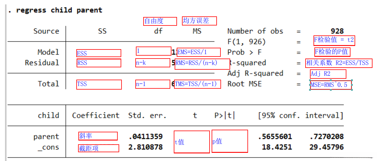The height and width of the screenshot is (161, 381).
Task: Select the '相关系数 R2=ESS/TSS' text box
Action: (338, 63)
